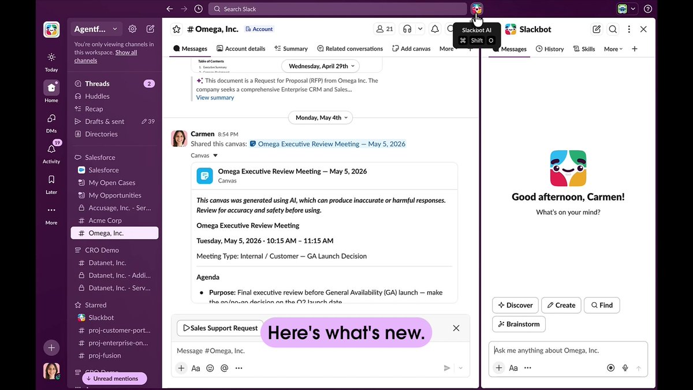Go back with the history back arrow
This screenshot has width=693, height=390.
[169, 9]
